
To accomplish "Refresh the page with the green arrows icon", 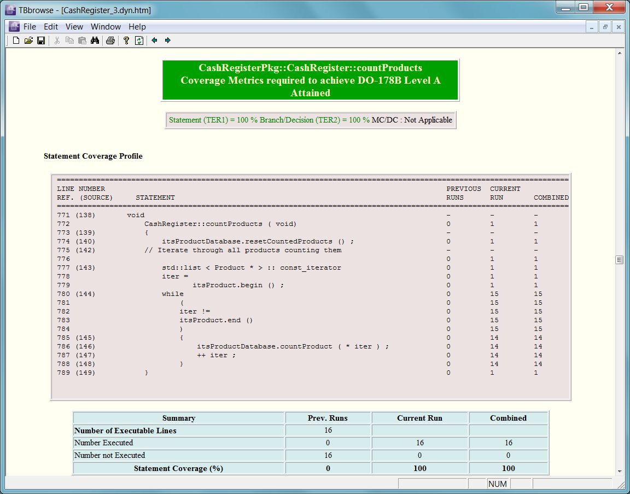I will 139,40.
